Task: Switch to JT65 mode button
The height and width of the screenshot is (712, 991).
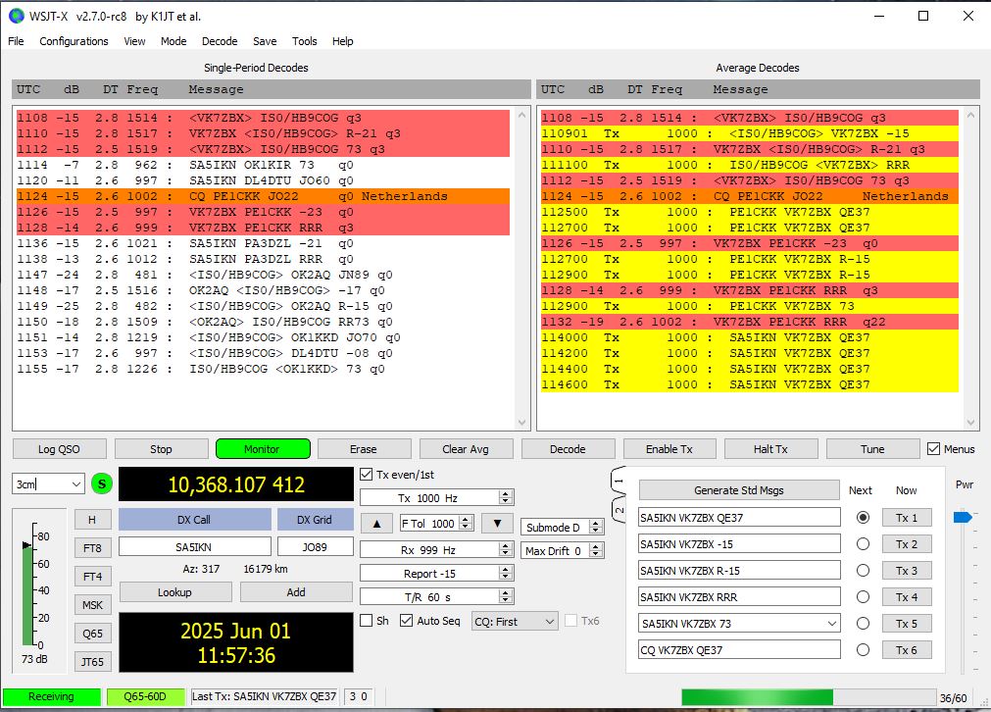Action: click(x=92, y=662)
